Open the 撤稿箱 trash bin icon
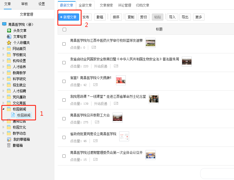This screenshot has height=180, width=234. pyautogui.click(x=9, y=145)
